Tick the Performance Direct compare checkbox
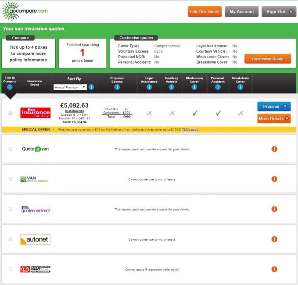This screenshot has height=285, width=298. point(11,269)
